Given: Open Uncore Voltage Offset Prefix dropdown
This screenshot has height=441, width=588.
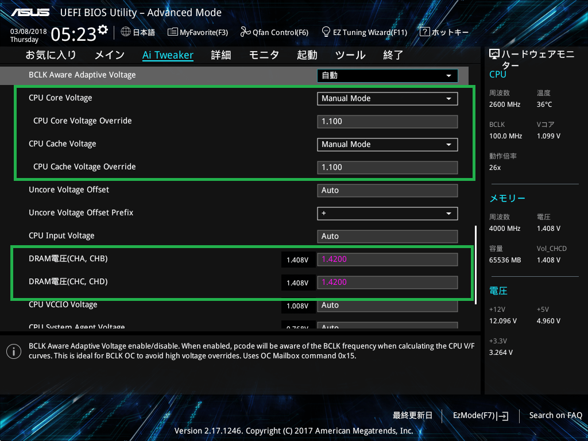Looking at the screenshot, I should point(388,214).
